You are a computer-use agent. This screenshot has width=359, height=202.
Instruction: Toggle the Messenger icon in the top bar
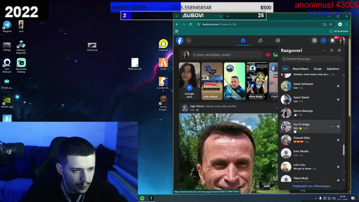click(323, 40)
